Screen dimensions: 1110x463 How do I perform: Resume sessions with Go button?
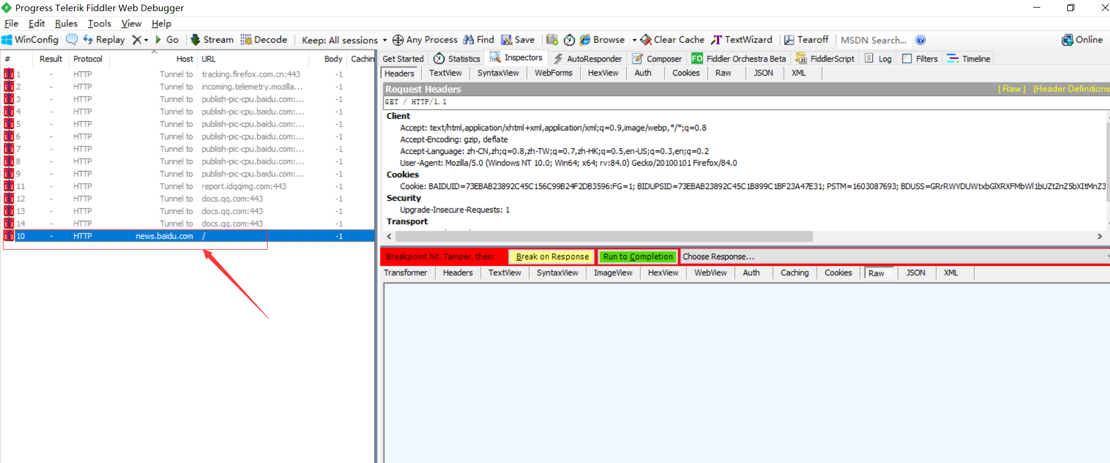click(x=167, y=40)
